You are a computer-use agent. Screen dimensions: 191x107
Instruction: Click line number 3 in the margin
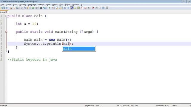pos(1,24)
